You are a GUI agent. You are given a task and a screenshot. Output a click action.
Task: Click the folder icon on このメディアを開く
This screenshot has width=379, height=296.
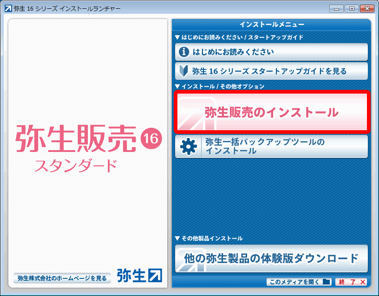coord(327,282)
